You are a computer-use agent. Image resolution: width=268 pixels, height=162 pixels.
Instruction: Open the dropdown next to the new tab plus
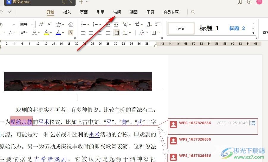87,2
